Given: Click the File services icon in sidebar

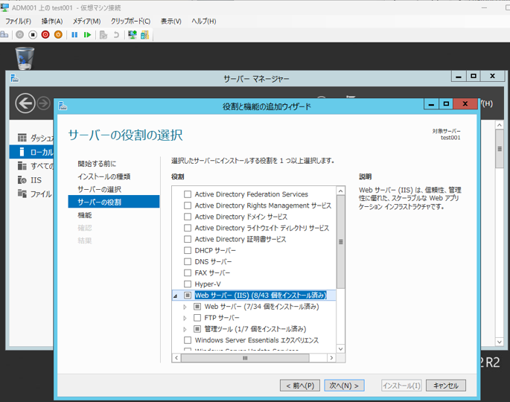Looking at the screenshot, I should 22,194.
